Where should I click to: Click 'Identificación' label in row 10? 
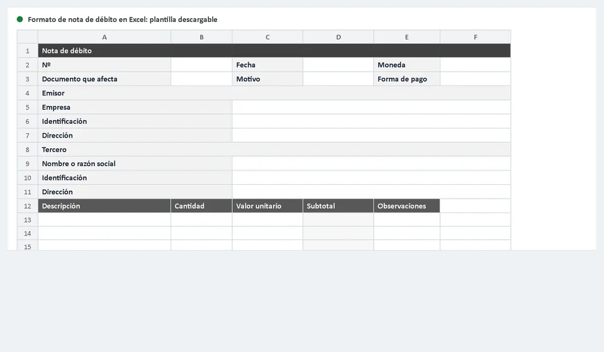[135, 178]
